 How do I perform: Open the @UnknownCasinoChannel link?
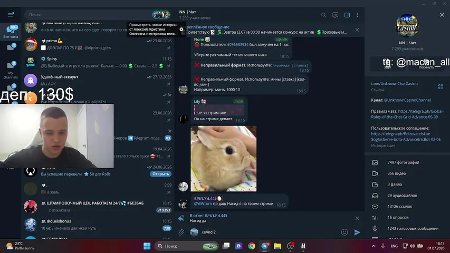[407, 100]
